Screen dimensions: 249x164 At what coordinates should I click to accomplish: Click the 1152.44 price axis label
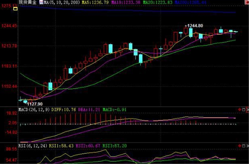9,86
